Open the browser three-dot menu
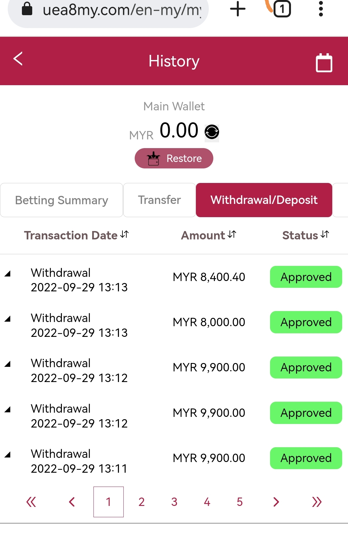Viewport: 348px width, 534px height. click(321, 9)
